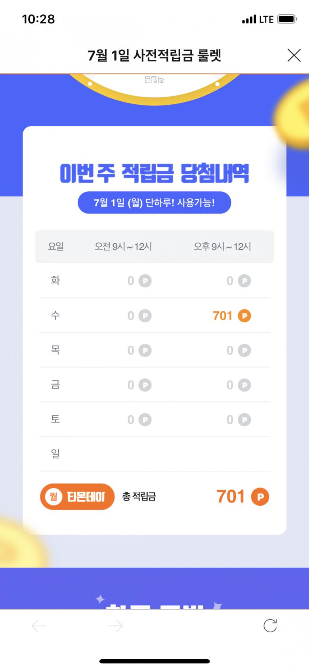Select the 오전 9시~12시 column header
Image resolution: width=309 pixels, height=670 pixels.
[123, 246]
